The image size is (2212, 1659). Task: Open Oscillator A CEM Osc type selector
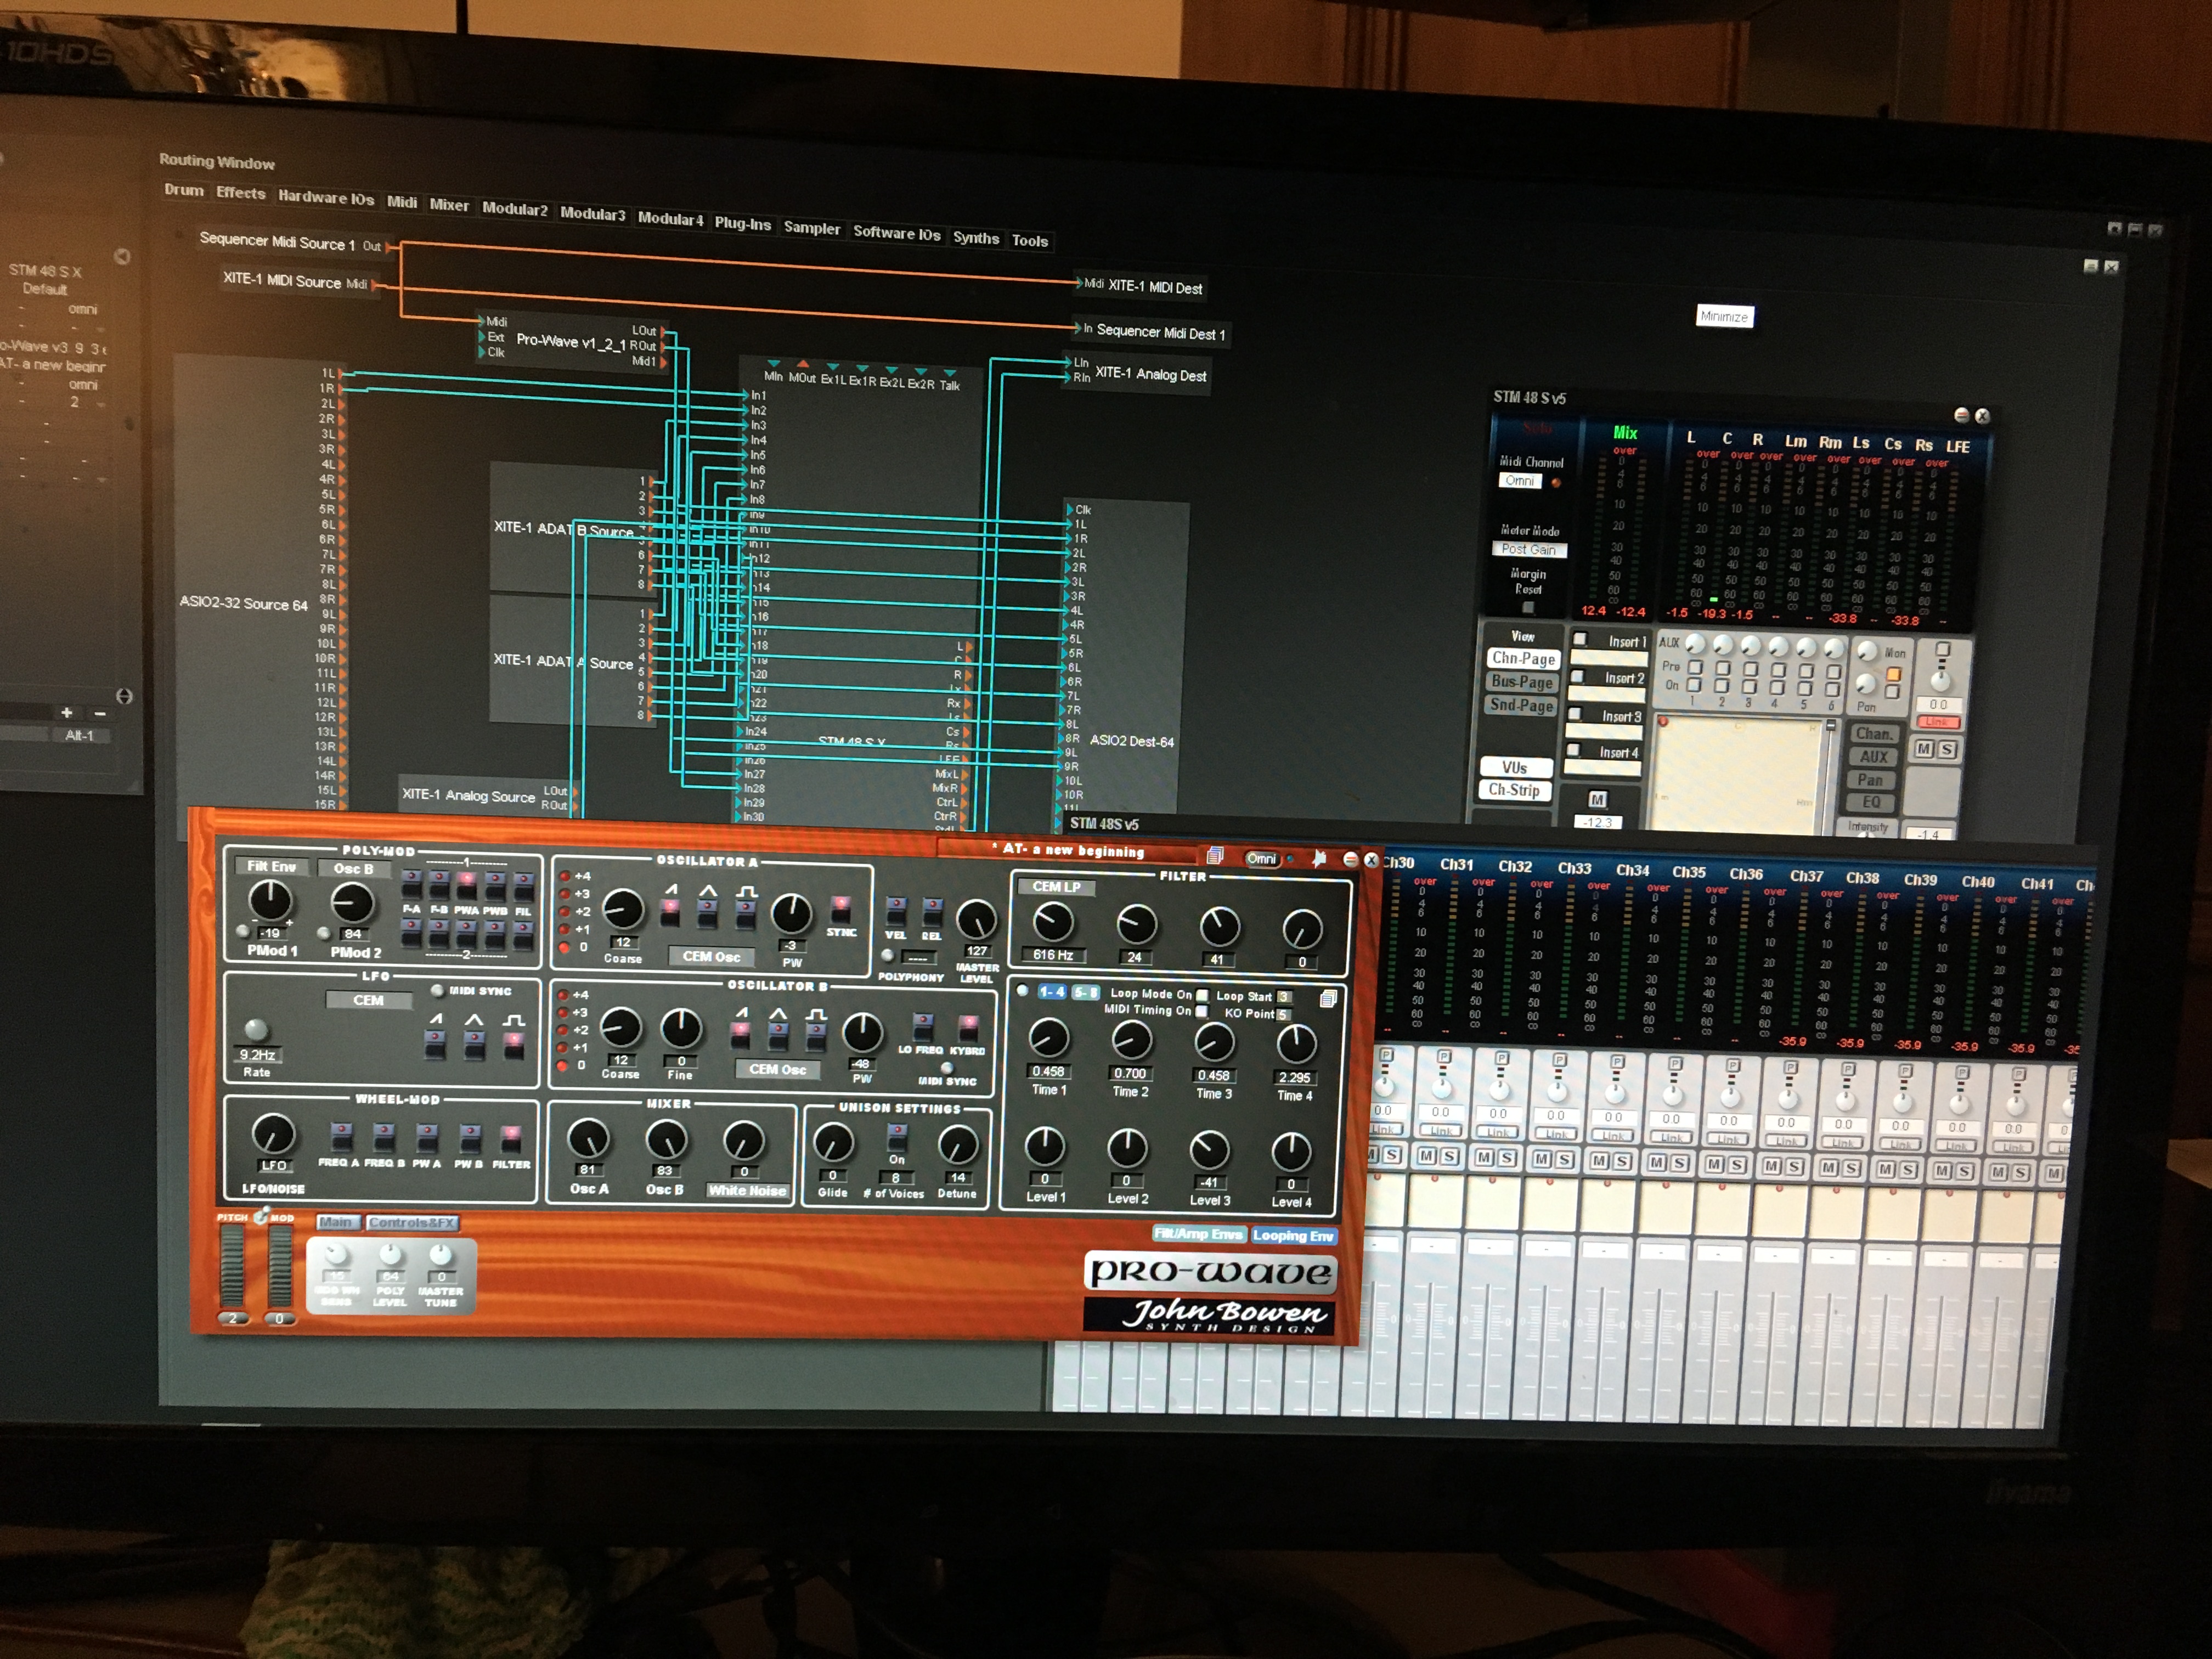711,957
